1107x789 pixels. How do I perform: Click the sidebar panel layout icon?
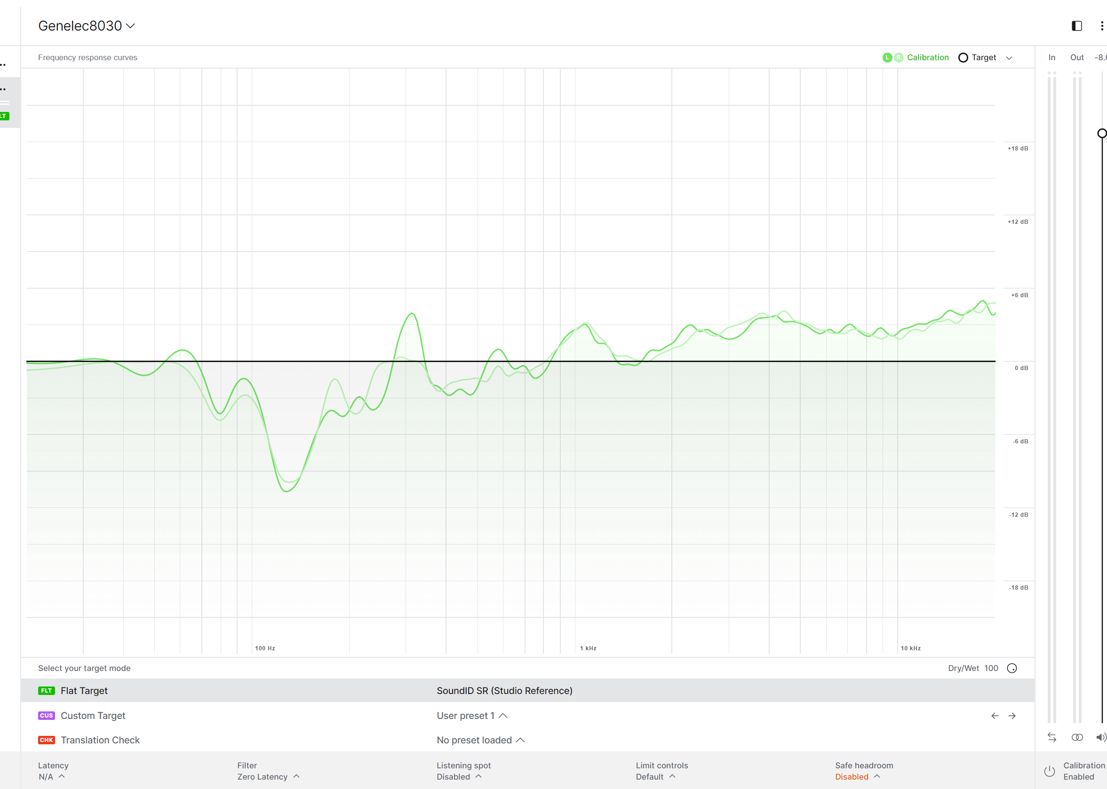[x=1076, y=26]
